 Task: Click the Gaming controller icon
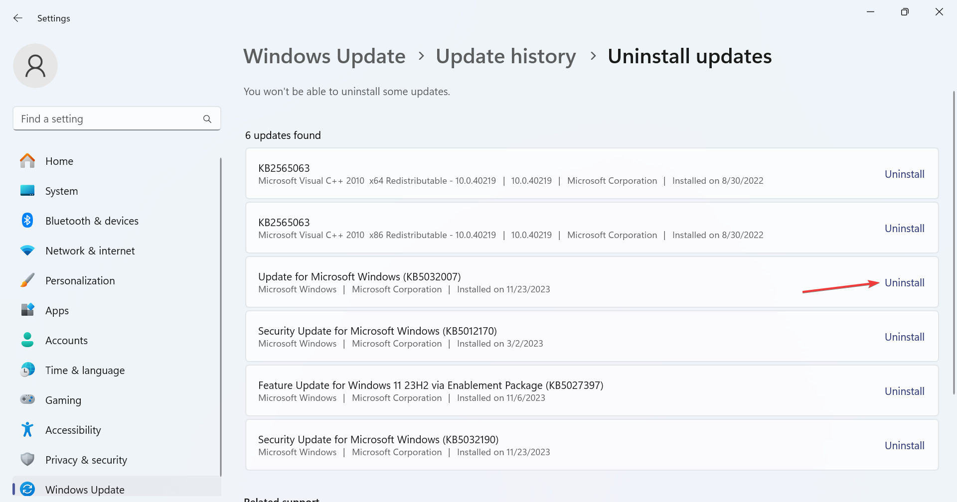coord(27,399)
